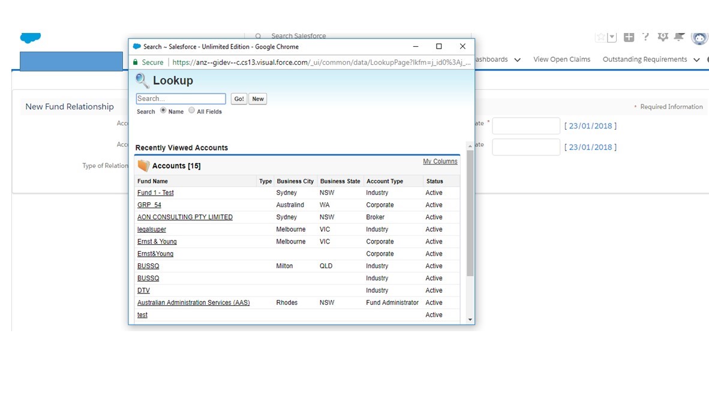Expand the Outstanding Requirements chevron
Viewport: 709px width, 399px height.
coord(696,60)
